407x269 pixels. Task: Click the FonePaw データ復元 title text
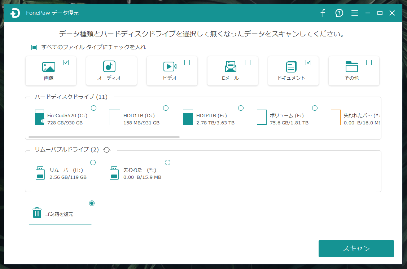52,13
